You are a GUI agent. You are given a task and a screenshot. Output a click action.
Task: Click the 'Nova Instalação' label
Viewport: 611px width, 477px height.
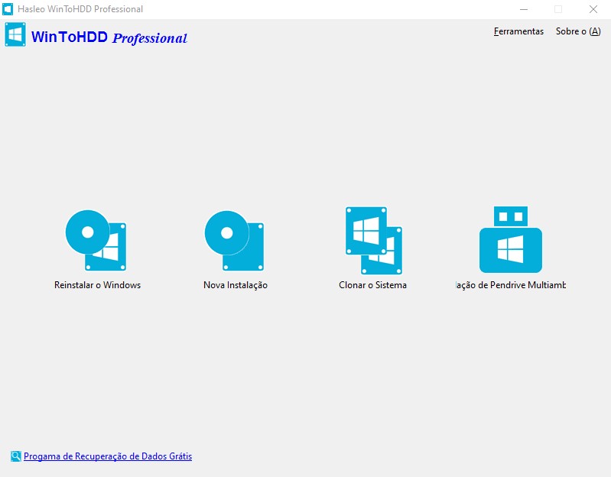click(236, 285)
